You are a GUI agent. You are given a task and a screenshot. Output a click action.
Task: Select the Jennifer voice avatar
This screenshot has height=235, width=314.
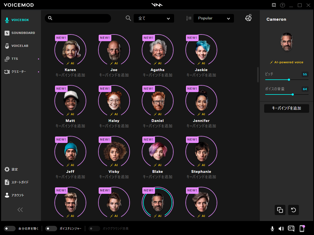point(201,101)
